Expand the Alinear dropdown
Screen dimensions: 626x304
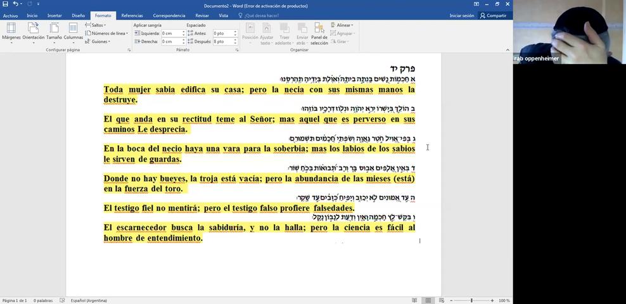(342, 25)
